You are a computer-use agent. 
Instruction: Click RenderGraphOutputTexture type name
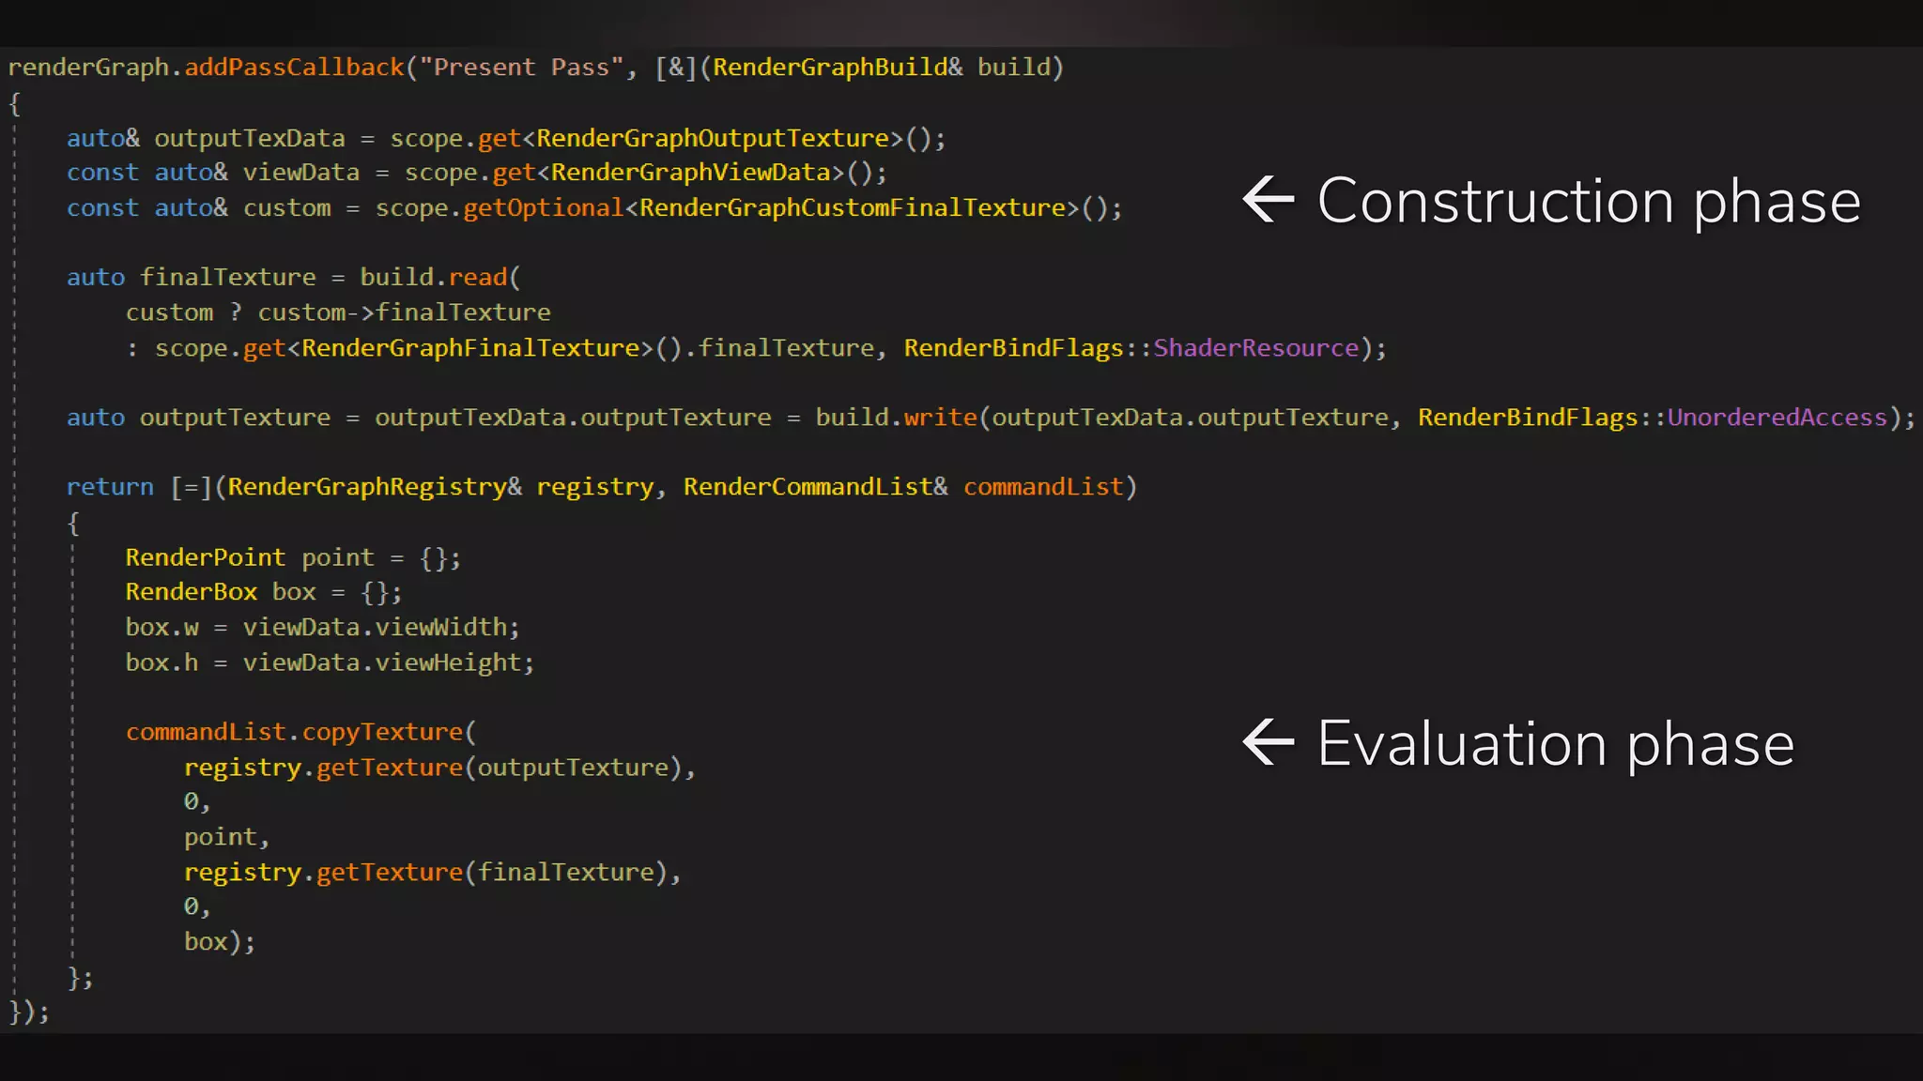[x=713, y=139]
